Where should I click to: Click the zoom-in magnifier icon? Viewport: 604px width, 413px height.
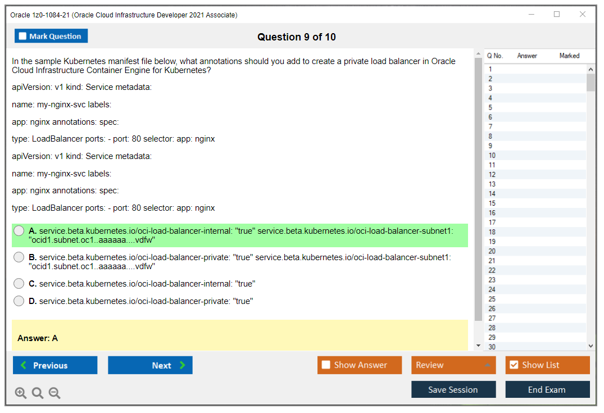[x=20, y=393]
